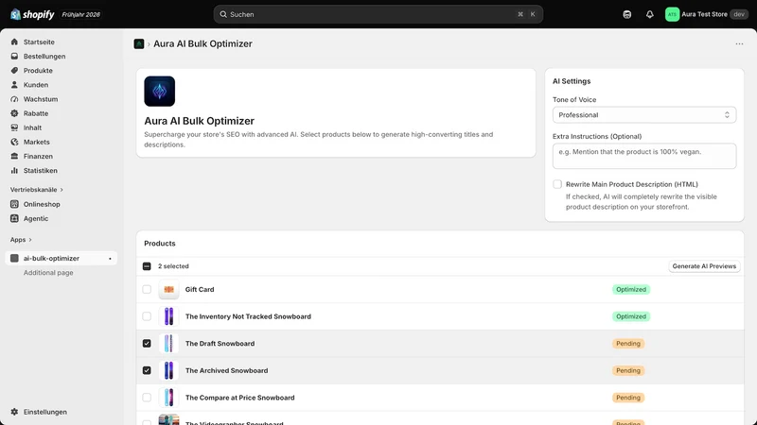Uncheck The Archived Snowboard checkbox

click(x=147, y=370)
